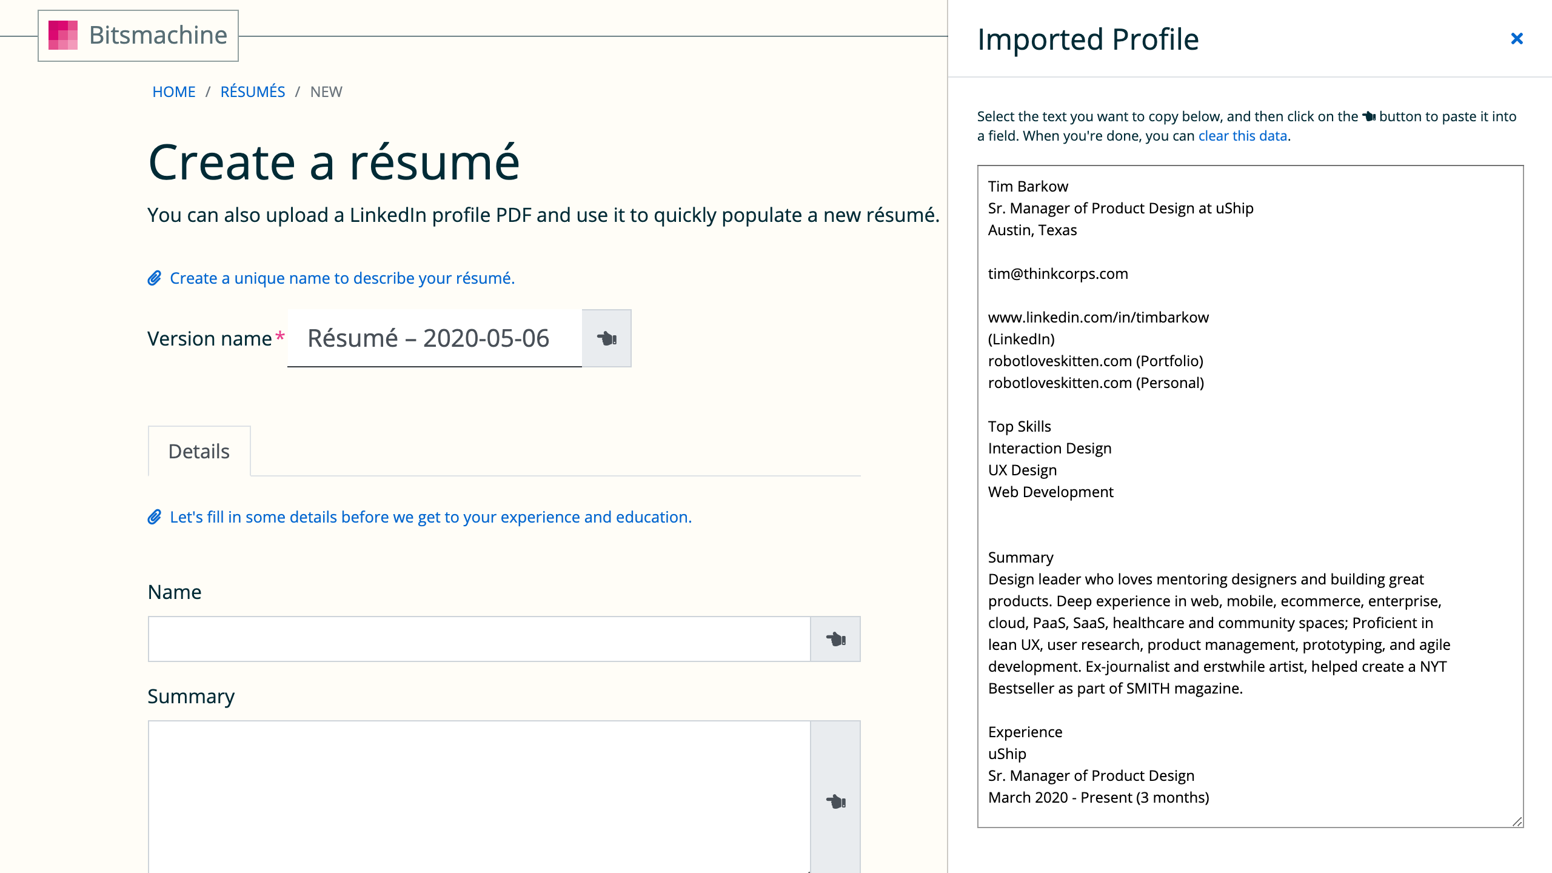Click 'Summary' heading inside imported profile text
The height and width of the screenshot is (873, 1552).
tap(1021, 557)
